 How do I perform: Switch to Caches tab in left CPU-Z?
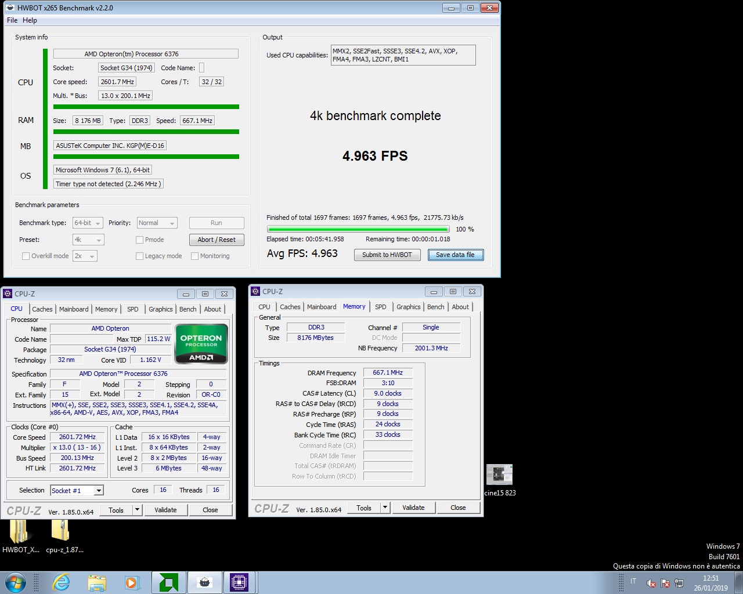(42, 309)
